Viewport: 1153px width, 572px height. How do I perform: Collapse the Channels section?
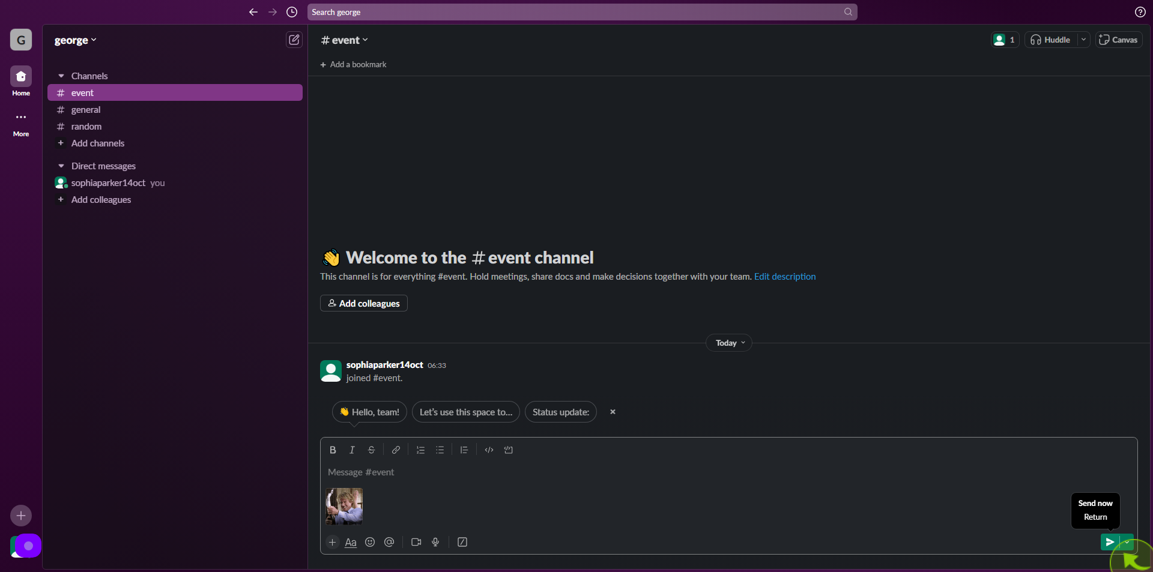[x=61, y=76]
